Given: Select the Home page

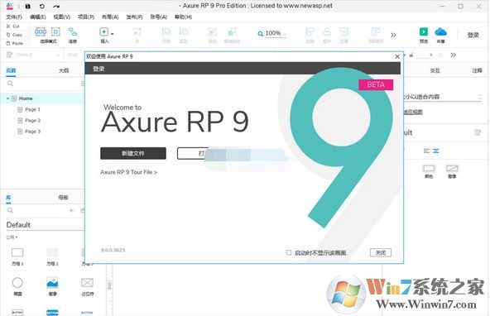Looking at the screenshot, I should click(26, 98).
